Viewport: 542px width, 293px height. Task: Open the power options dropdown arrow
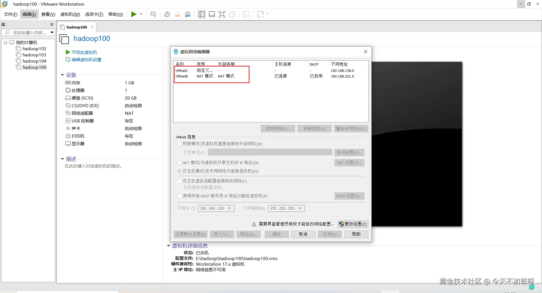[x=141, y=14]
